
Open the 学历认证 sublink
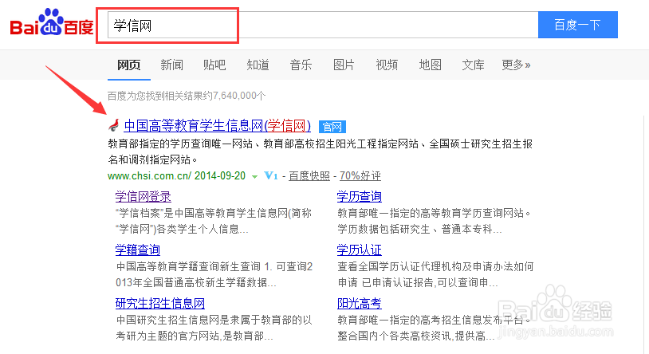(360, 250)
